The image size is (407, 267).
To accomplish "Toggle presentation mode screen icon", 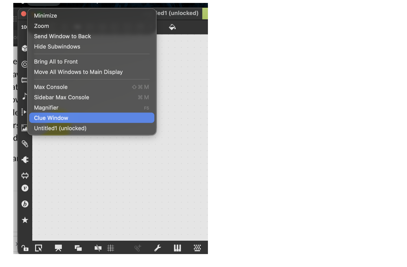I will pyautogui.click(x=58, y=248).
